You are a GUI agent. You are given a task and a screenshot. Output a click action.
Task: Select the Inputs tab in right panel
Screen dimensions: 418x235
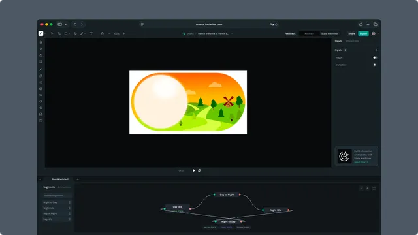(x=338, y=41)
